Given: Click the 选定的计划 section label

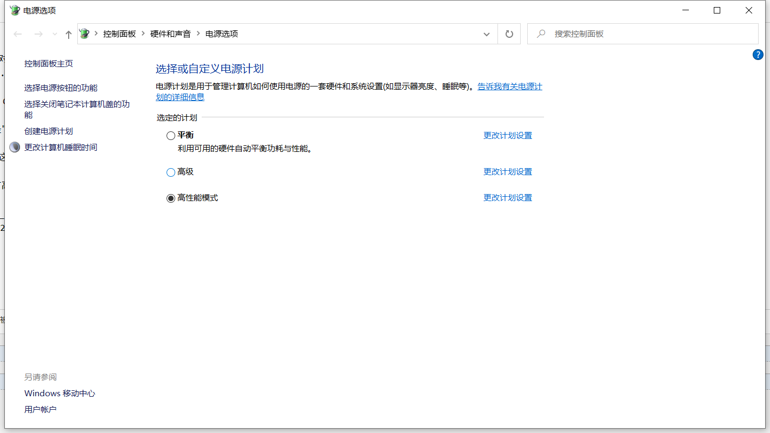Looking at the screenshot, I should (177, 117).
